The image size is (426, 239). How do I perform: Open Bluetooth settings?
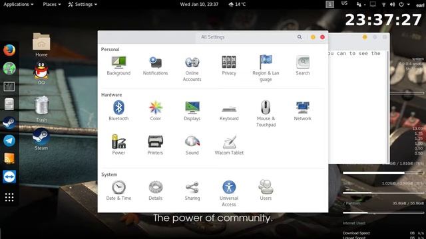[118, 111]
